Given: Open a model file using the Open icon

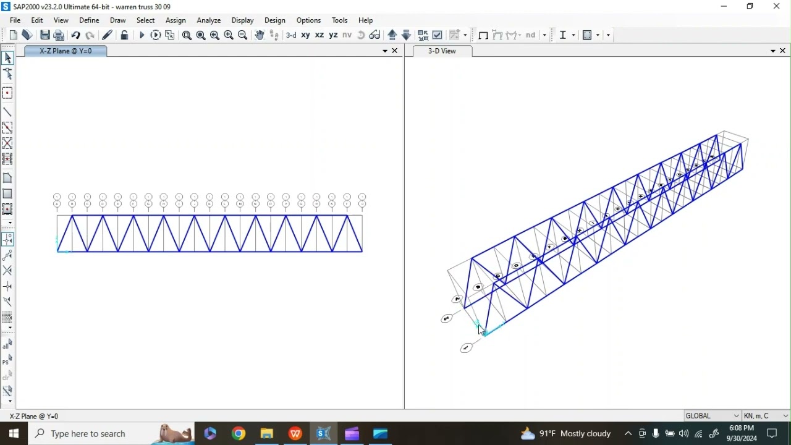Looking at the screenshot, I should click(27, 35).
